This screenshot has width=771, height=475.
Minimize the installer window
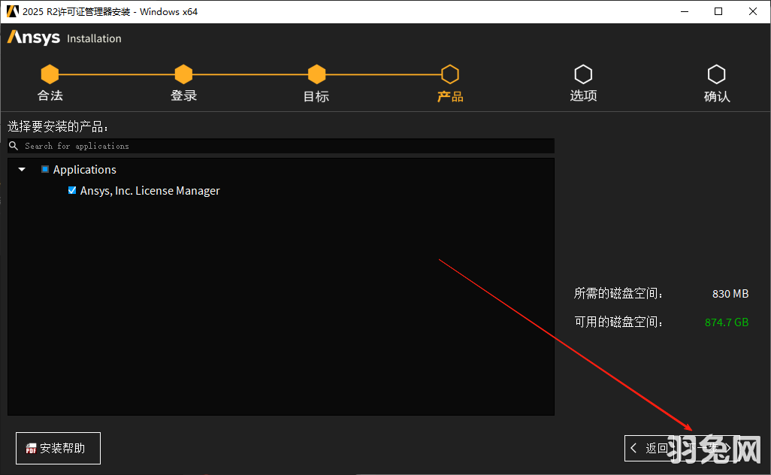(x=684, y=11)
